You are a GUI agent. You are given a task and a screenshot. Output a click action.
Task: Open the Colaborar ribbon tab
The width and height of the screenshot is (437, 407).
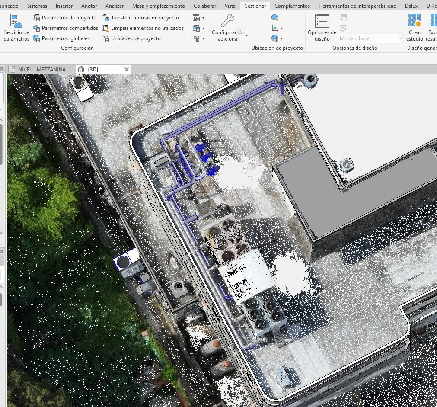(x=205, y=6)
